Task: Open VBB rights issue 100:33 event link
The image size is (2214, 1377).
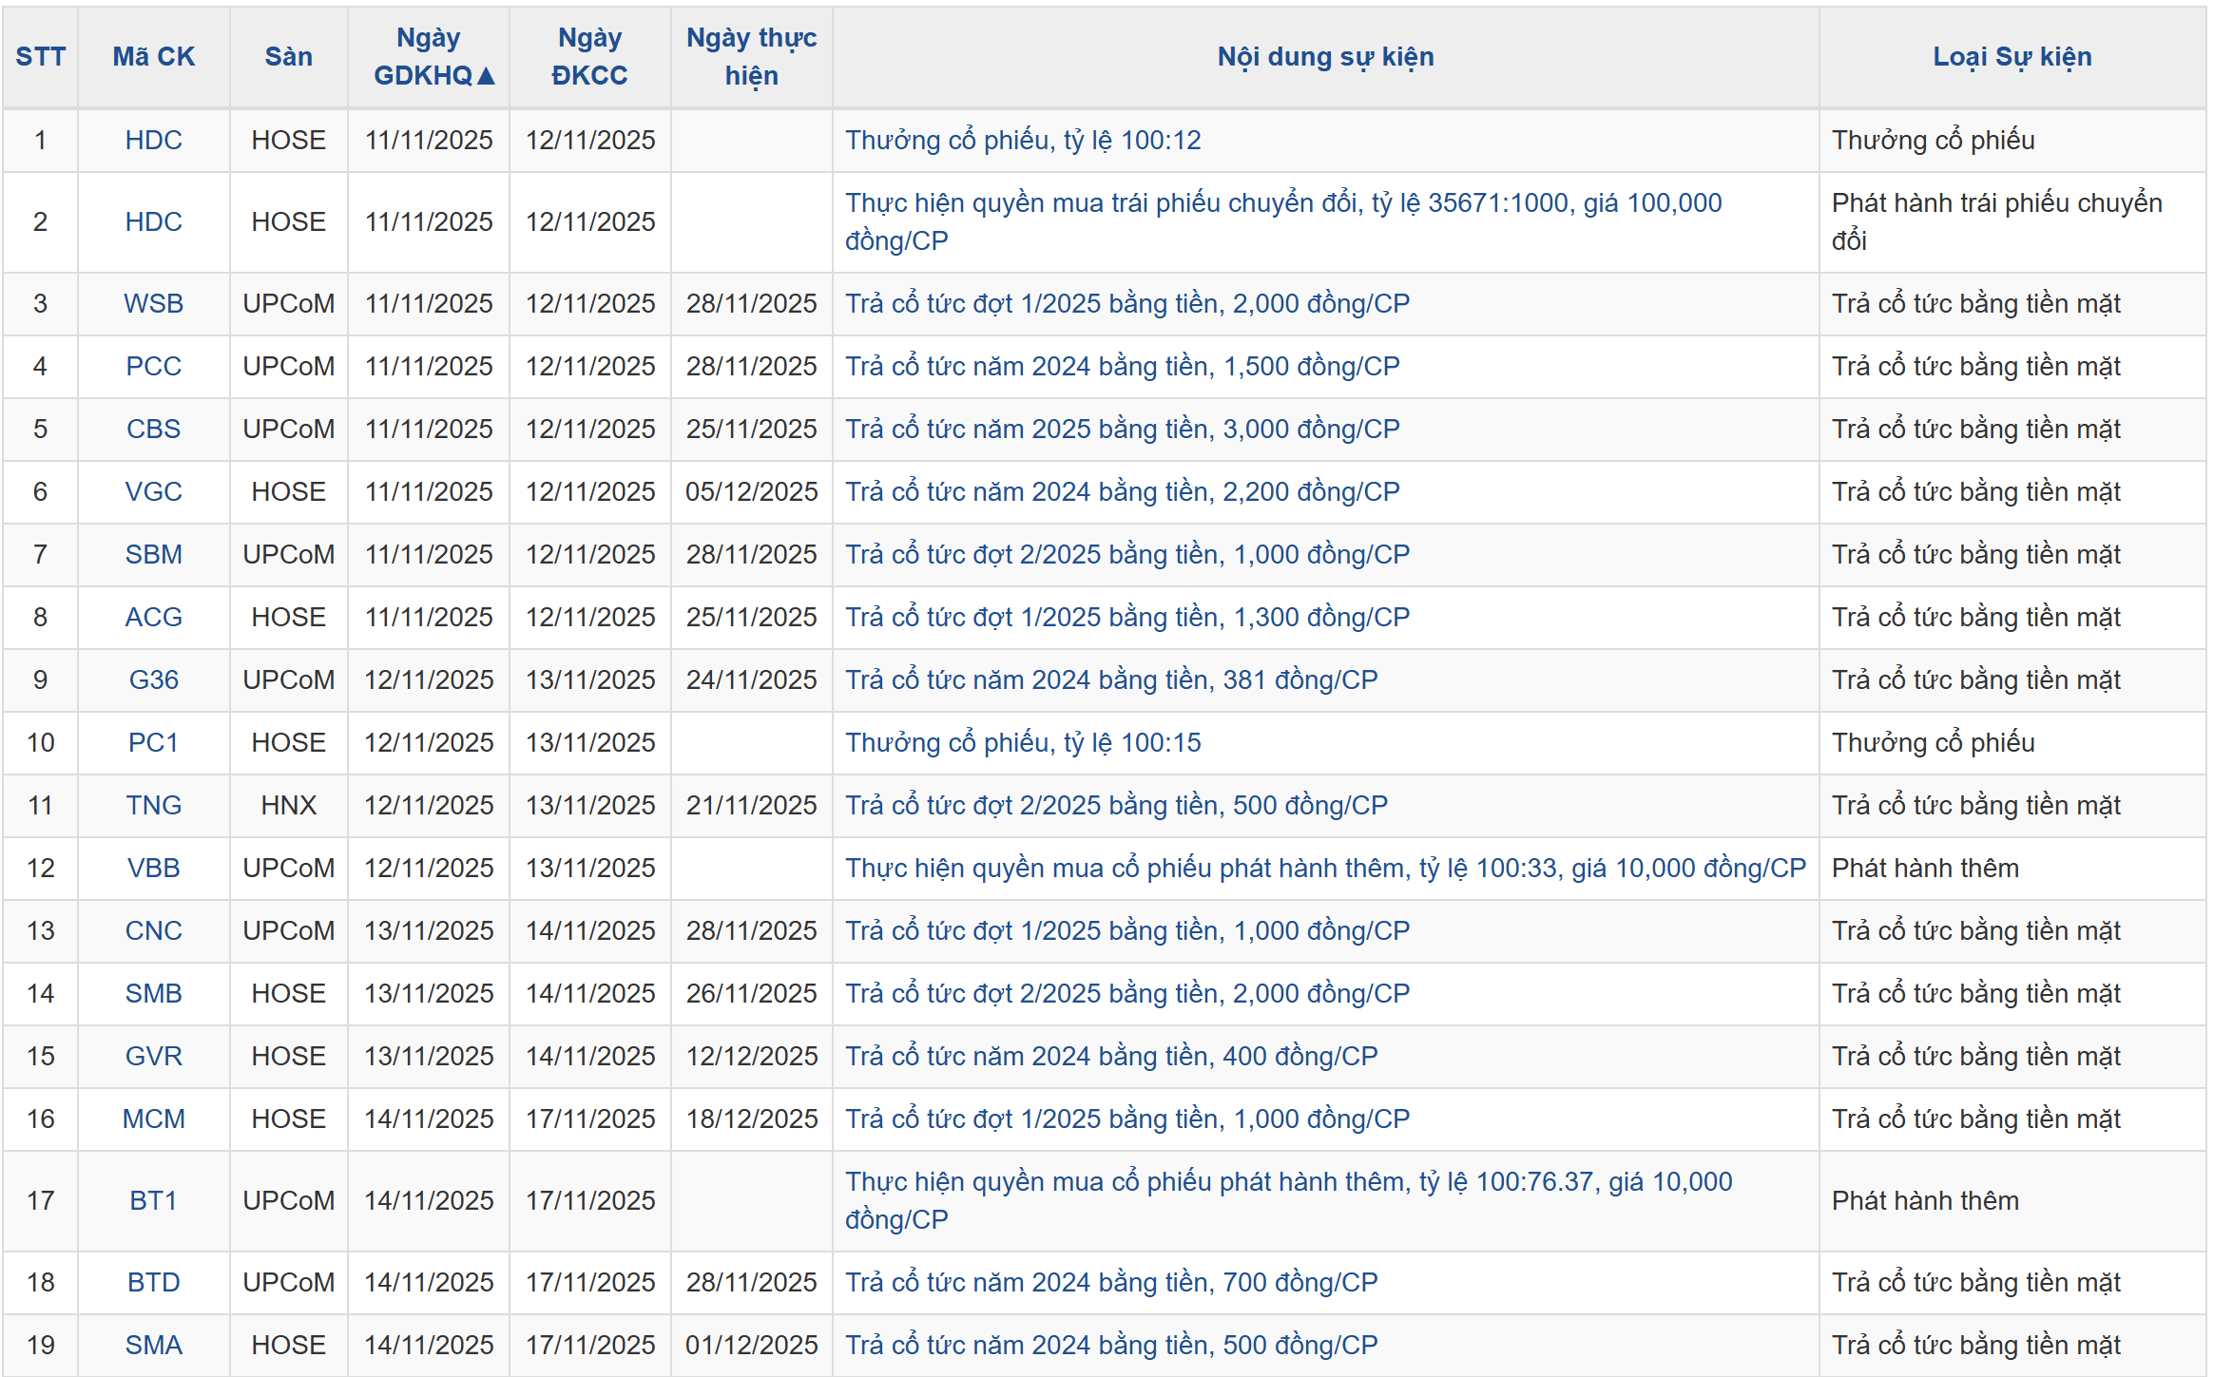Action: (1324, 868)
